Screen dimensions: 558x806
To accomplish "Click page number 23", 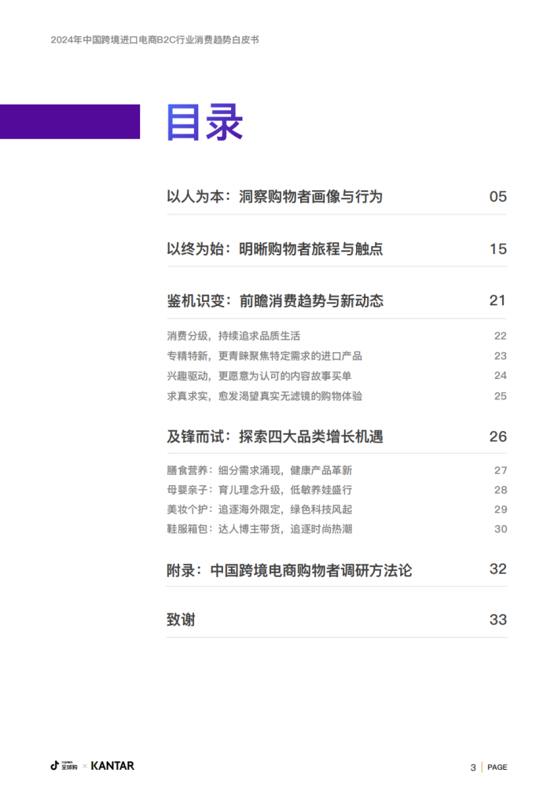I will coord(501,355).
